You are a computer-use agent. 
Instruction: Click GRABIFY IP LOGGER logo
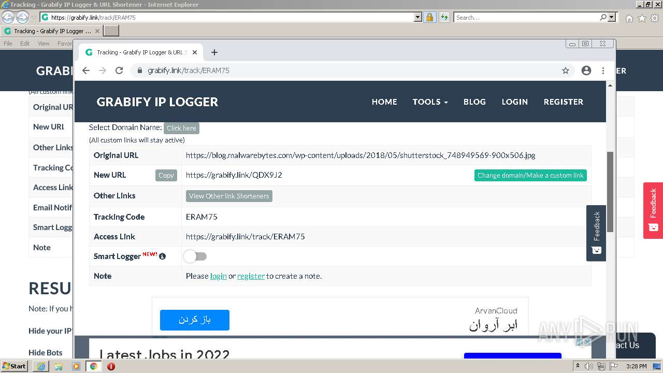tap(157, 102)
